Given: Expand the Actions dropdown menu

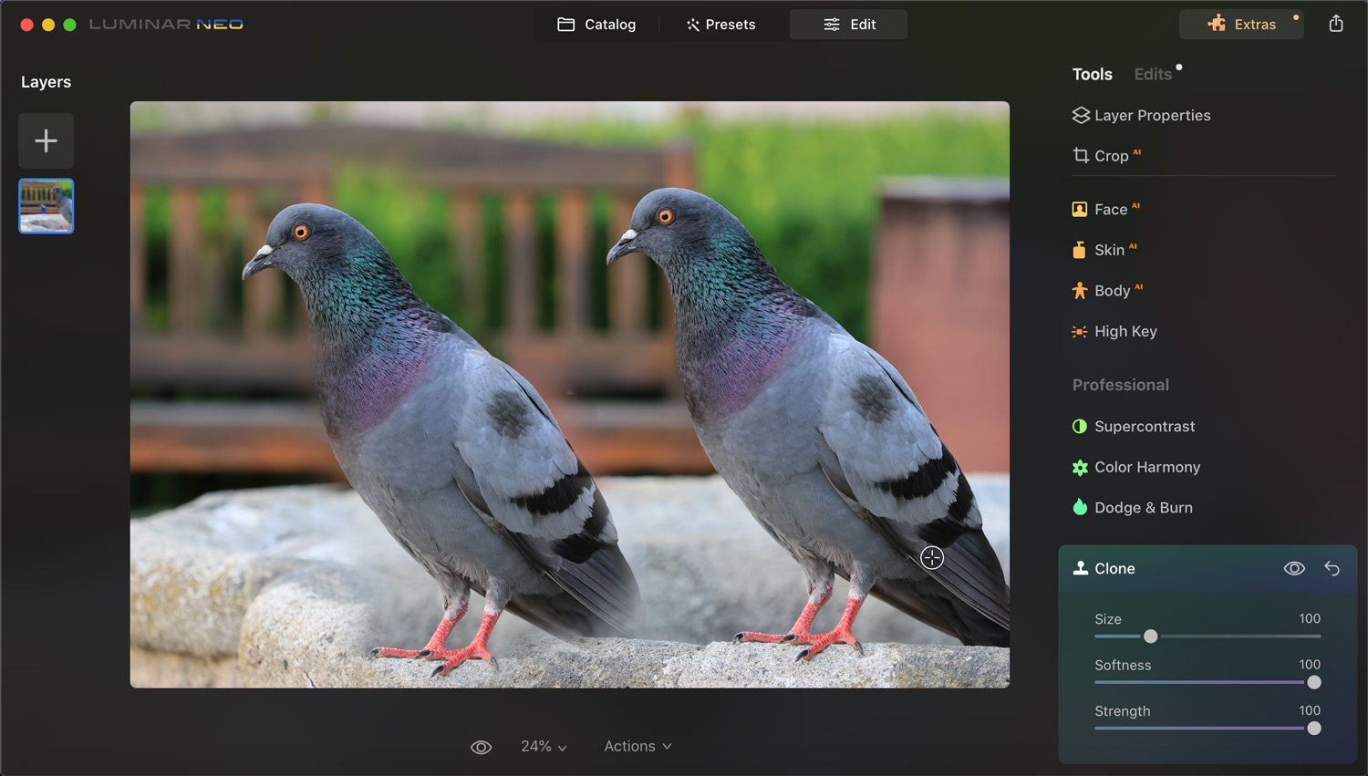Looking at the screenshot, I should pos(637,747).
